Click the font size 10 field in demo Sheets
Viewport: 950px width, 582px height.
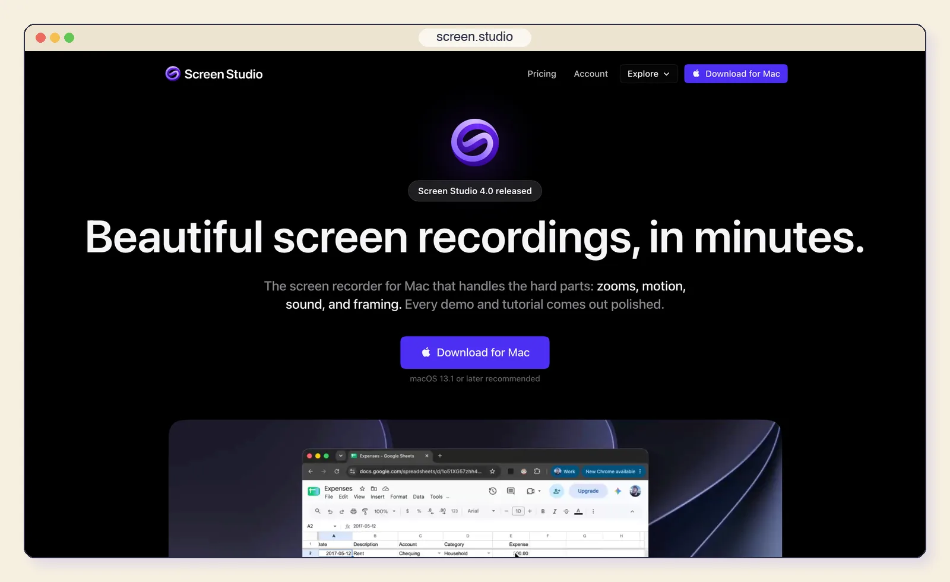pyautogui.click(x=518, y=511)
